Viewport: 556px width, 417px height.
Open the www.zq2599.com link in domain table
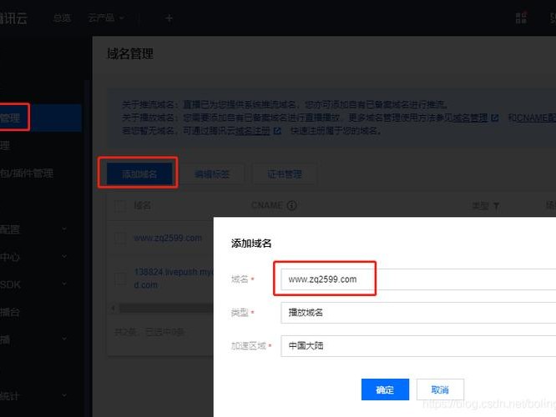click(x=168, y=238)
